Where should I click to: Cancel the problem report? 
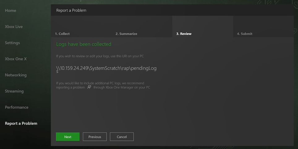click(121, 137)
